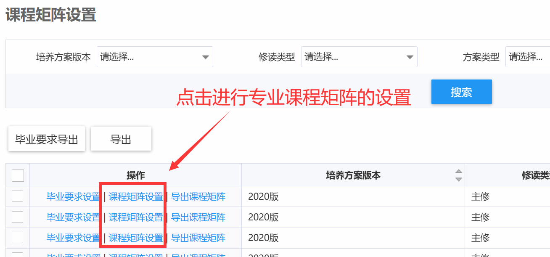
Task: Toggle the third row's checkbox
Action: pyautogui.click(x=18, y=238)
